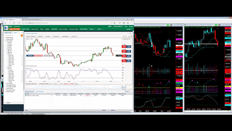The width and height of the screenshot is (232, 131).
Task: Click the favorites star in address bar
Action: pos(114,23)
